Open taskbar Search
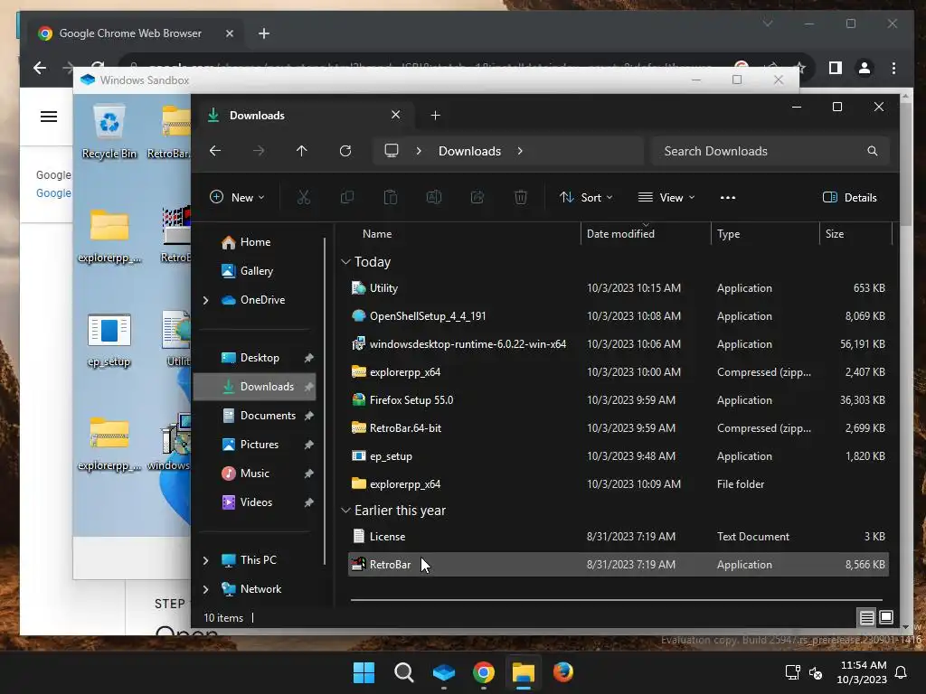Screen dimensions: 926x694 click(404, 672)
